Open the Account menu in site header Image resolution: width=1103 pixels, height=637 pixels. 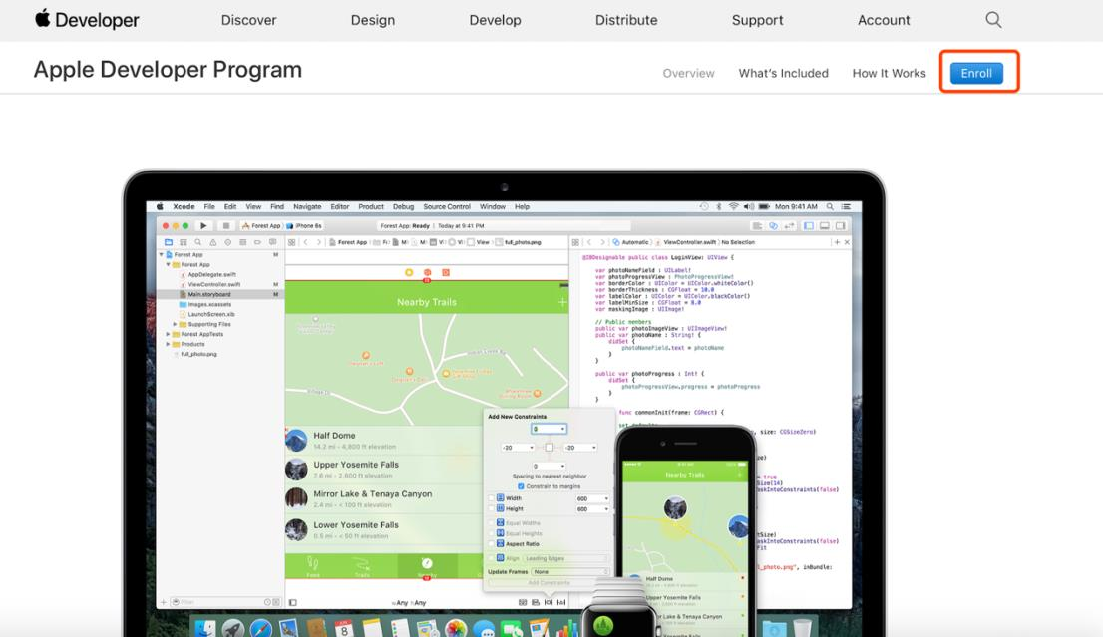tap(884, 20)
